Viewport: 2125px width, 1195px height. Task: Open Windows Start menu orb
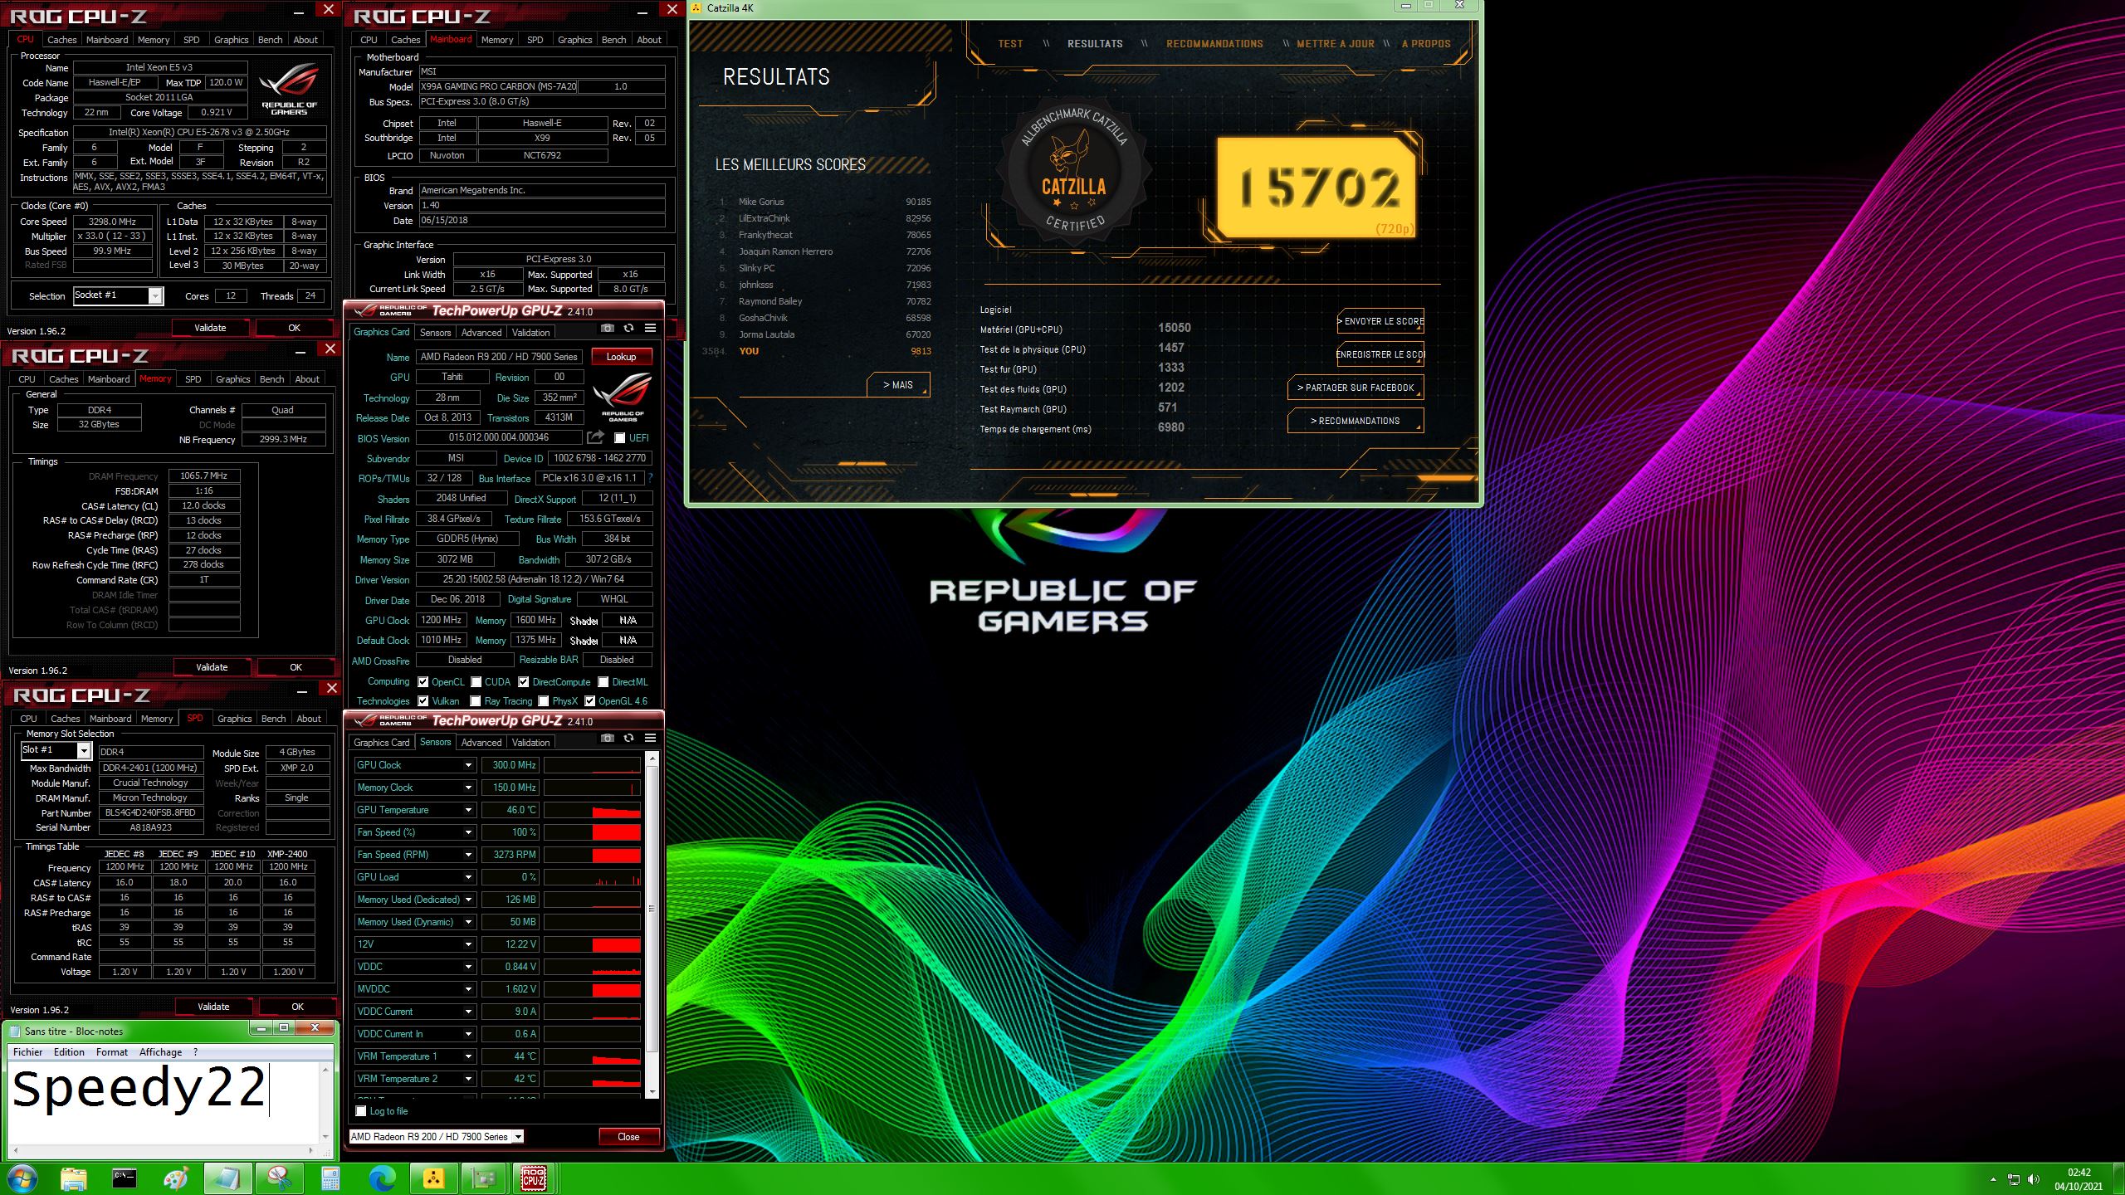[x=22, y=1178]
